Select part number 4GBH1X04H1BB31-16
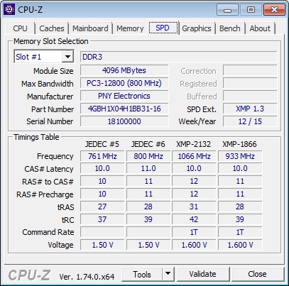The width and height of the screenshot is (289, 286). pyautogui.click(x=124, y=109)
